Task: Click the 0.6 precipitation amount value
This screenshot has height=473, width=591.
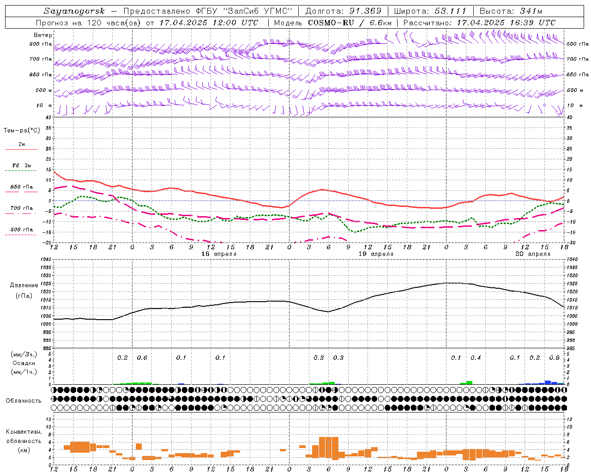Action: tap(142, 358)
